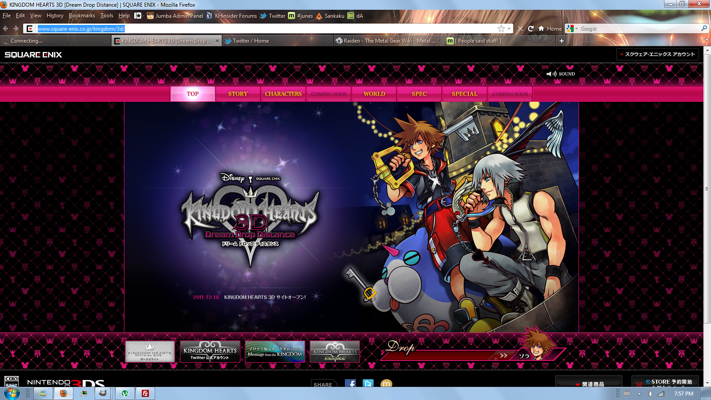The image size is (711, 400).
Task: Open the Bookmarks menu
Action: coord(82,16)
